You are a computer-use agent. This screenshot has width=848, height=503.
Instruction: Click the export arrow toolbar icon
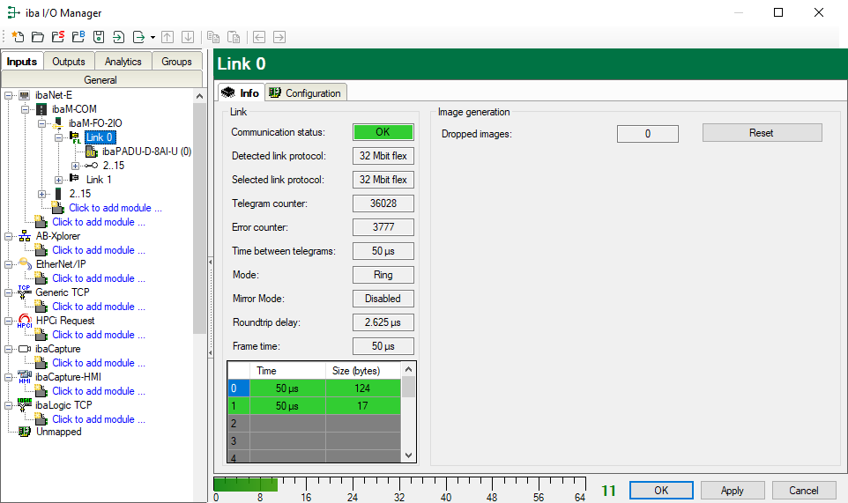[138, 37]
